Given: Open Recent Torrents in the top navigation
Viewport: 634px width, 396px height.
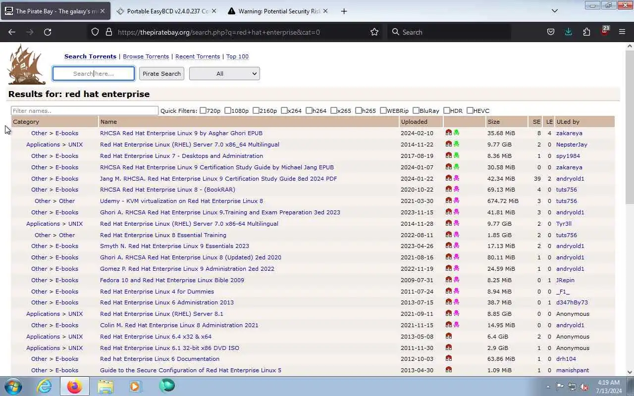Looking at the screenshot, I should coord(198,56).
